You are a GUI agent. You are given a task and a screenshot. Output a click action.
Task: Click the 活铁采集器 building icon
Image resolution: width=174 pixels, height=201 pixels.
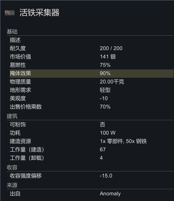10,13
